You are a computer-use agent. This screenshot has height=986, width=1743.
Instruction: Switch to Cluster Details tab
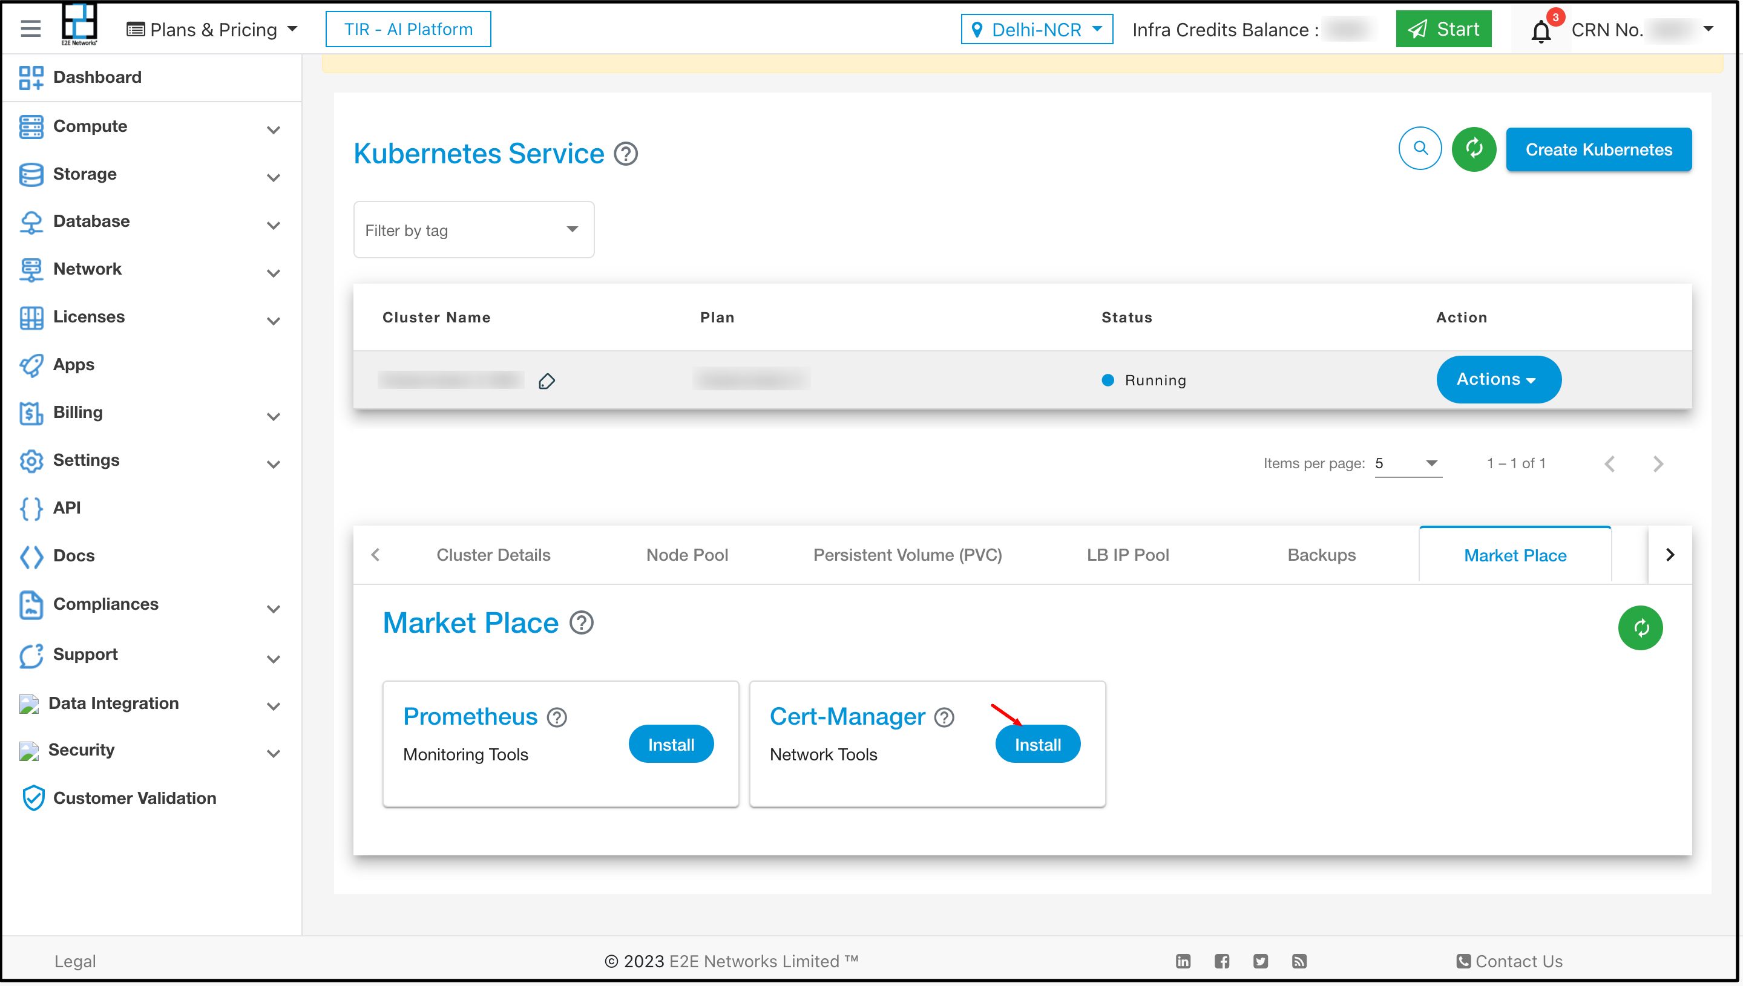coord(493,555)
